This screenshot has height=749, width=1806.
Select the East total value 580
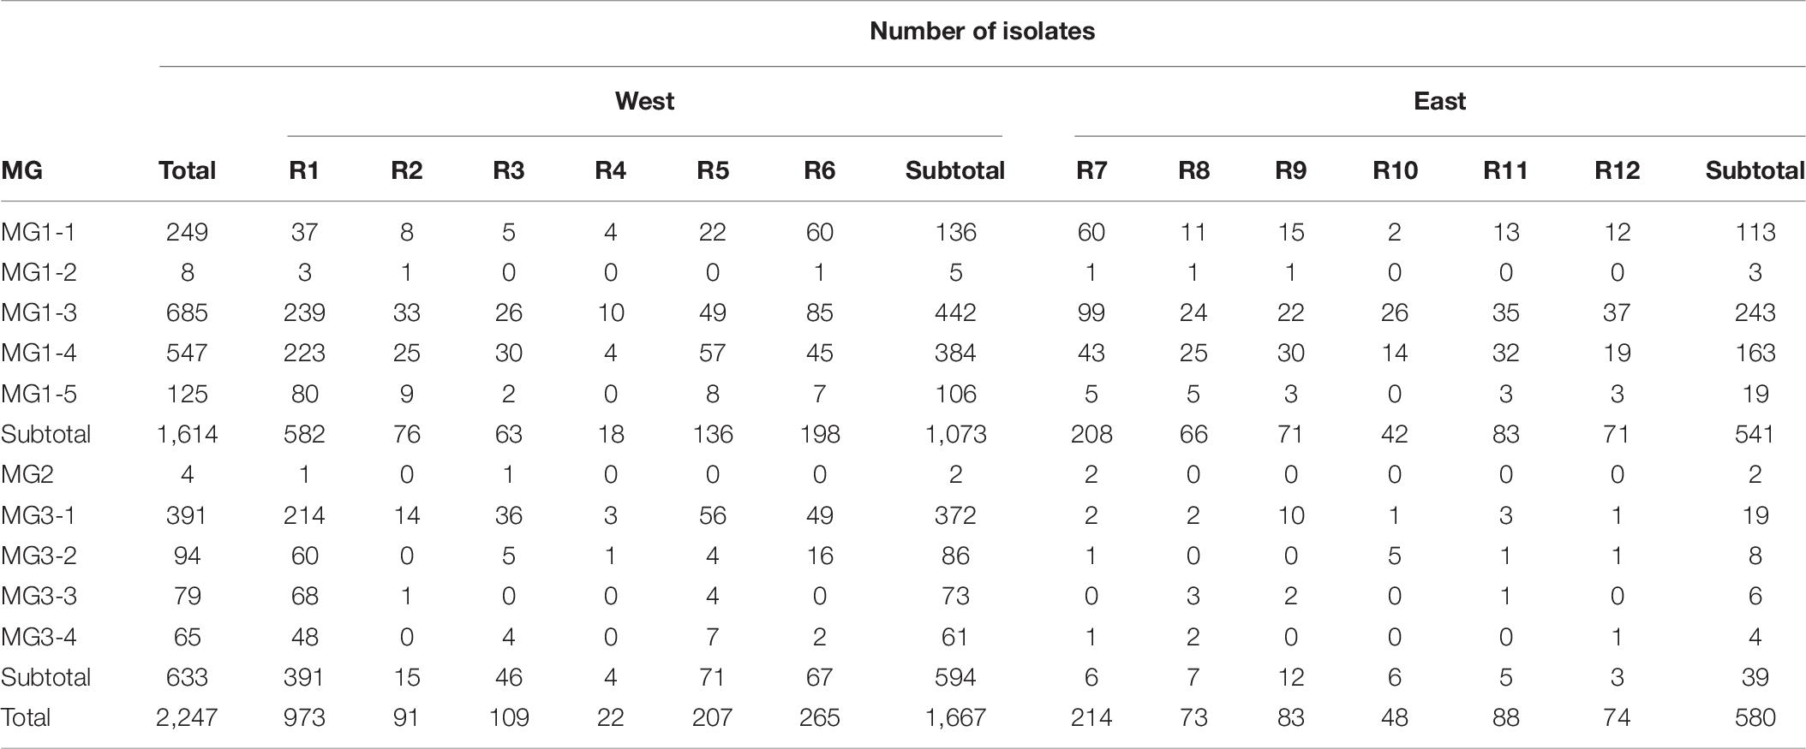pos(1755,717)
